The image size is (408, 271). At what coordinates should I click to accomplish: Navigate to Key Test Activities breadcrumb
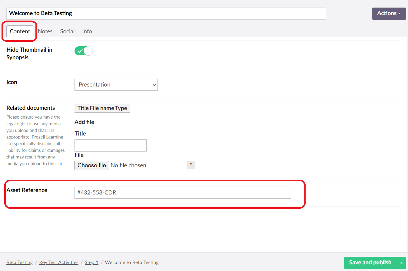pyautogui.click(x=58, y=262)
